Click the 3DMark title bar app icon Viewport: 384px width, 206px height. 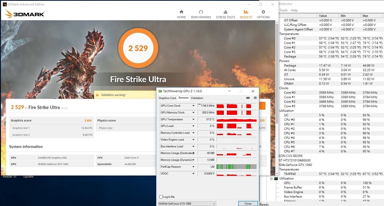[x=4, y=4]
